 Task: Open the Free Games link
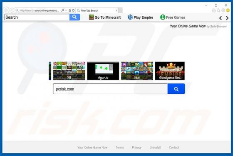pos(176,17)
